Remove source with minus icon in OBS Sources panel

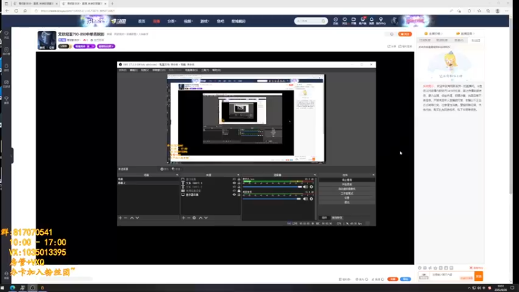pos(189,218)
